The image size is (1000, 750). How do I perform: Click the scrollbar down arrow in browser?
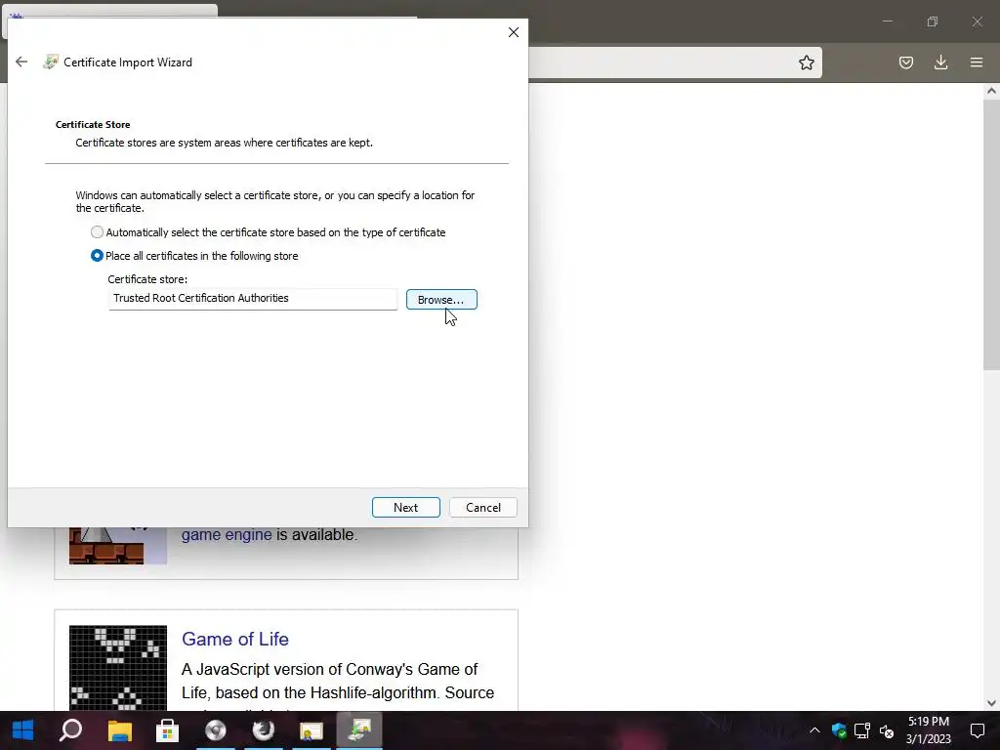coord(991,703)
